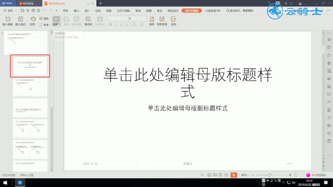Screen dimensions: 333x187
Task: Click the WPS home button
Action: pos(7,3)
